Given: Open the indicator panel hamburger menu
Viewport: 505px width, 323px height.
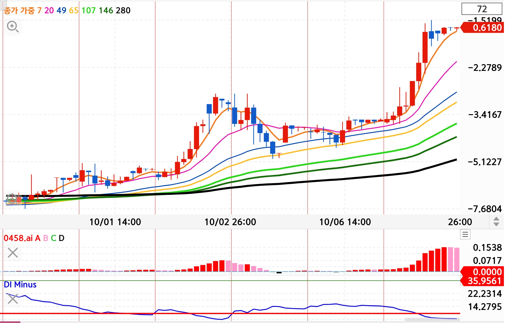Looking at the screenshot, I should pos(465,234).
